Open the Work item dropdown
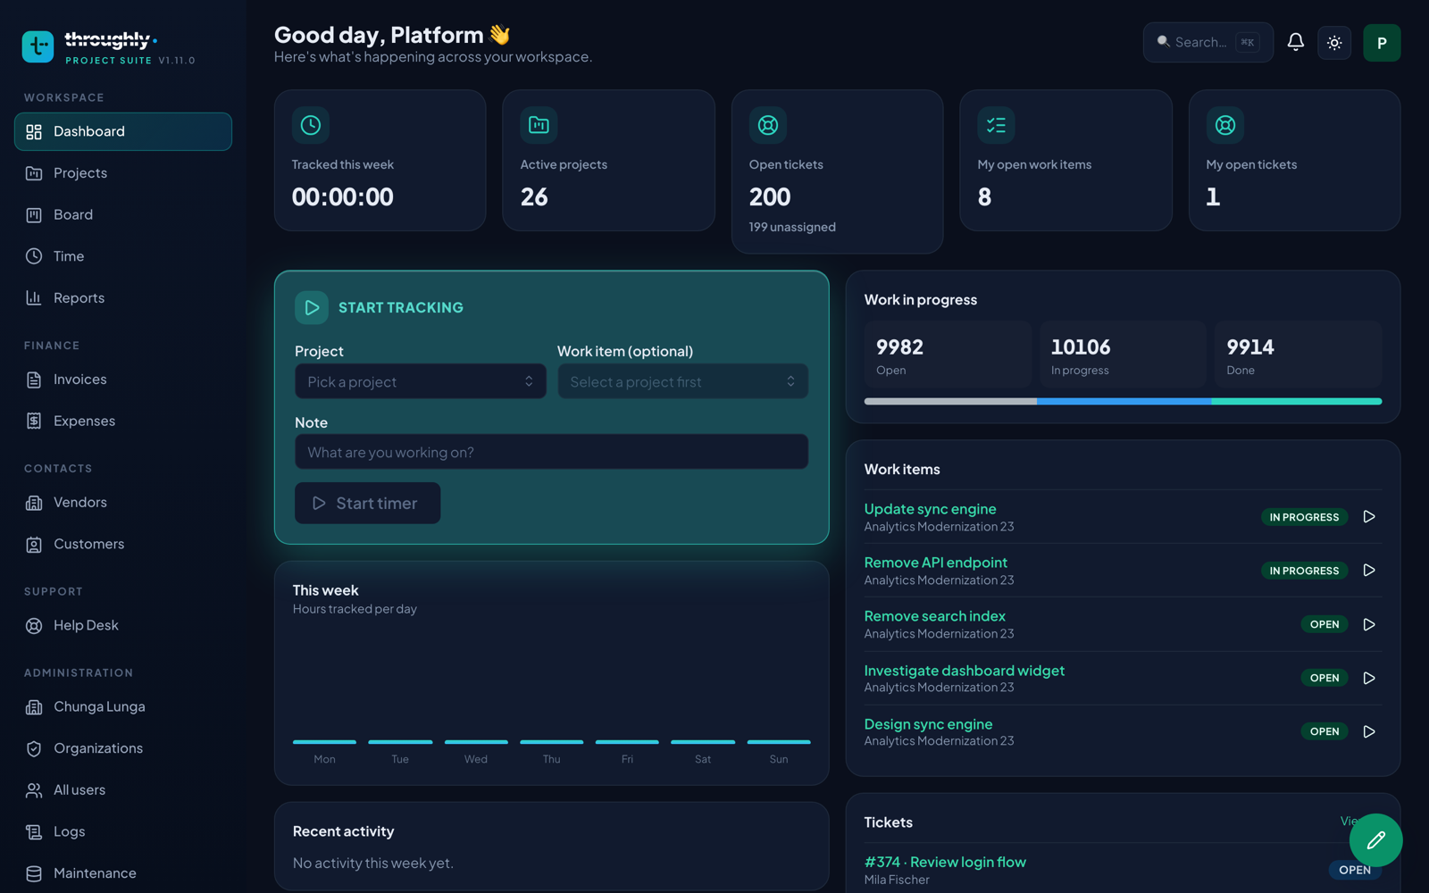 (x=683, y=381)
